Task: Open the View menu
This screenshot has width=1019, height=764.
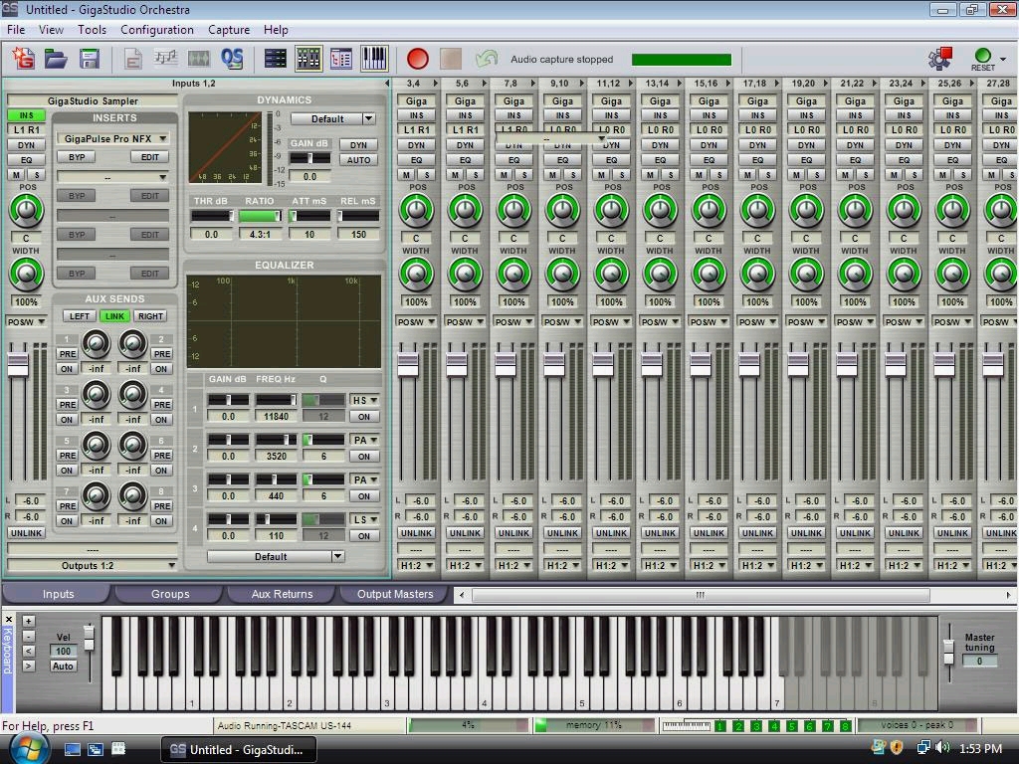Action: [51, 30]
